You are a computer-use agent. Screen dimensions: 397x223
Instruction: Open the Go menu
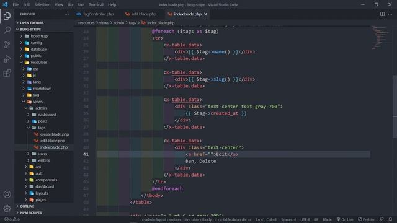(70, 4)
